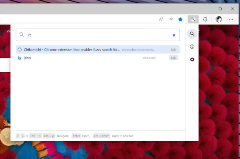Click the globe icon on Chikamichi result

20,49
